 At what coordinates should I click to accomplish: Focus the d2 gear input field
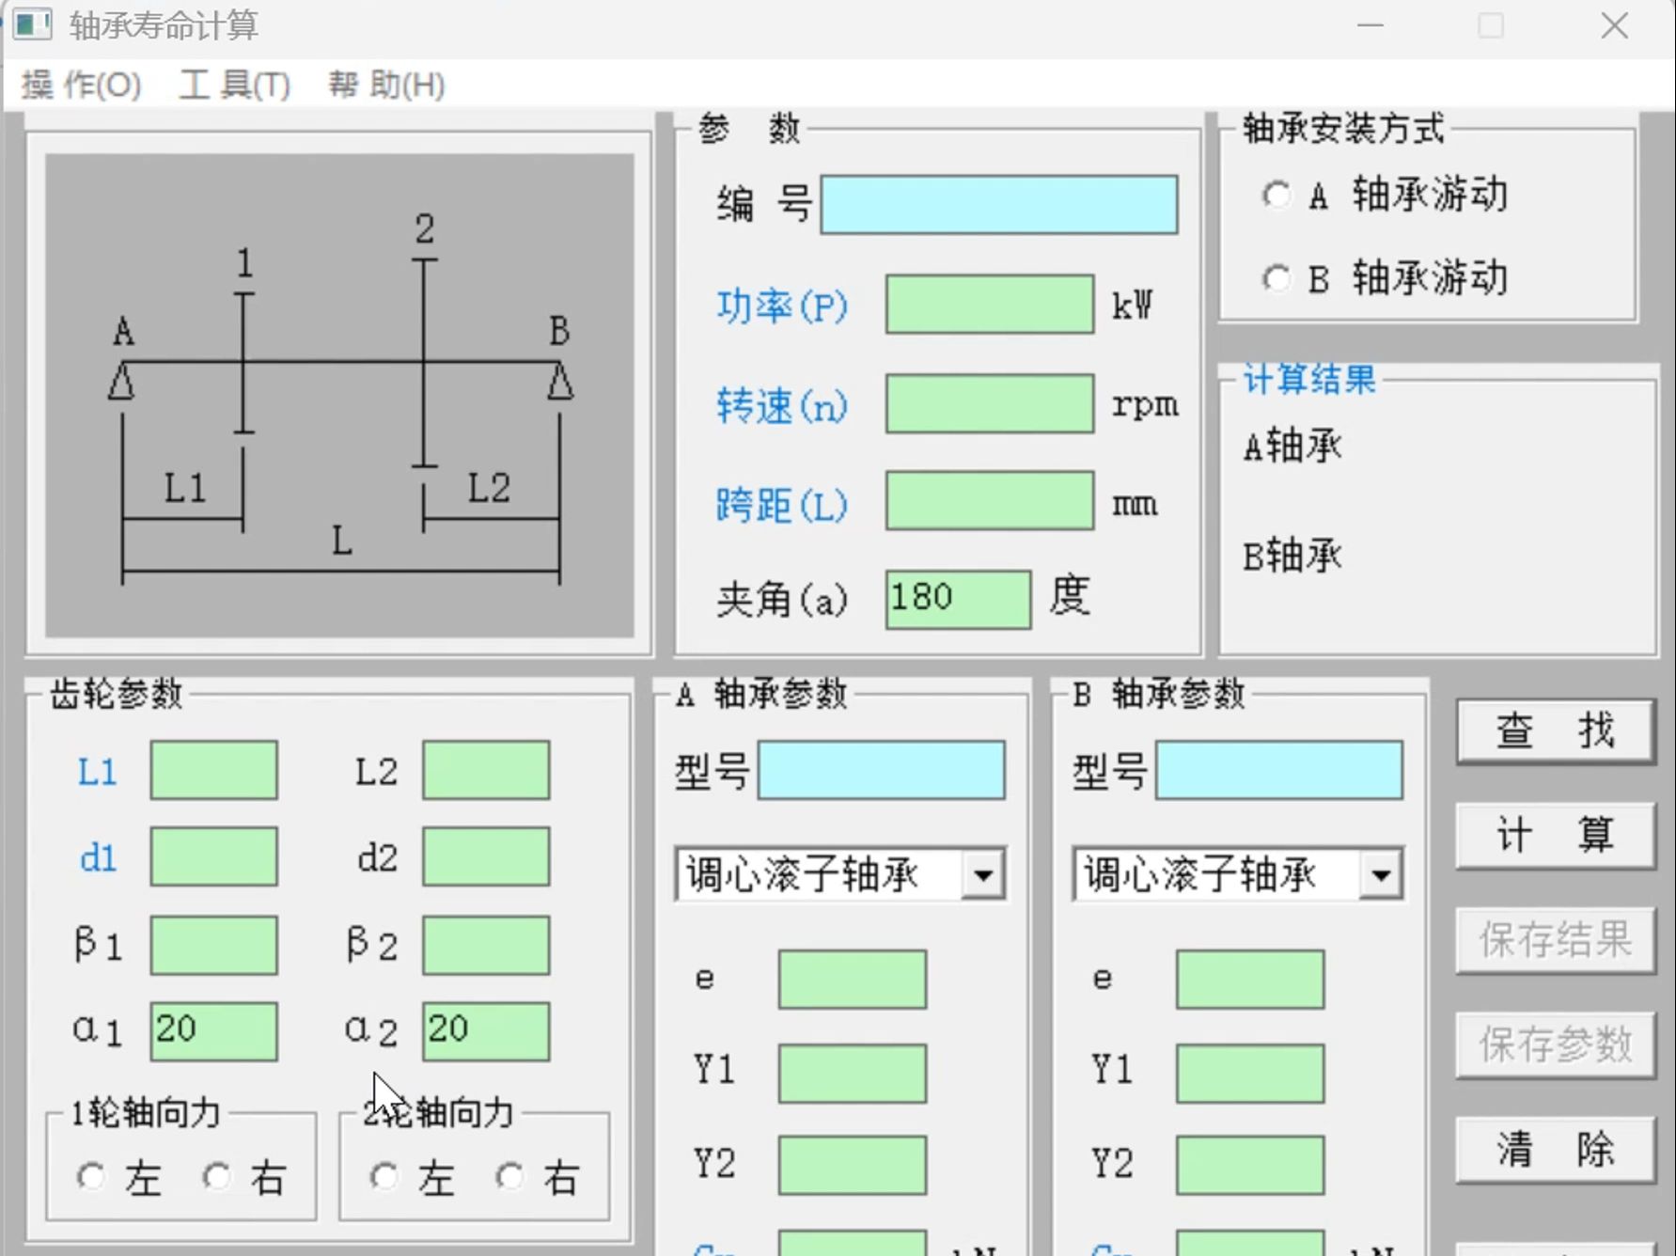pos(486,856)
